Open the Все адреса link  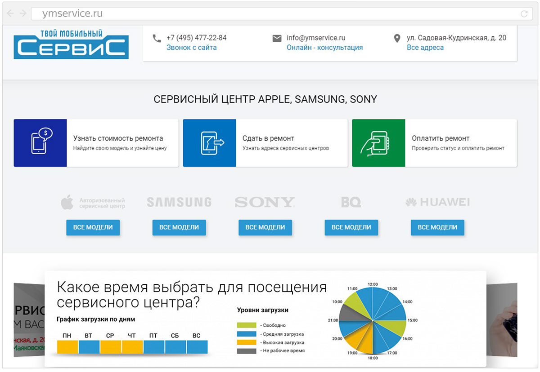pyautogui.click(x=425, y=47)
